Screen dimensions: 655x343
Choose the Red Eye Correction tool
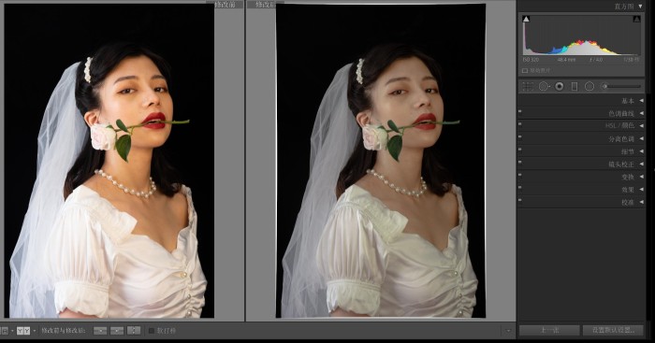[x=559, y=86]
